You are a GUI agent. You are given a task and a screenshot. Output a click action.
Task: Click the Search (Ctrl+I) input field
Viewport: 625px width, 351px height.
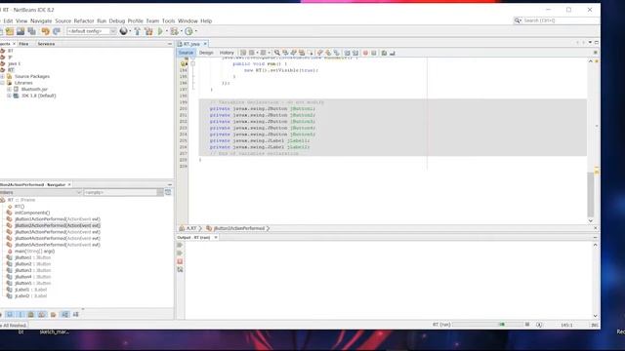point(560,20)
